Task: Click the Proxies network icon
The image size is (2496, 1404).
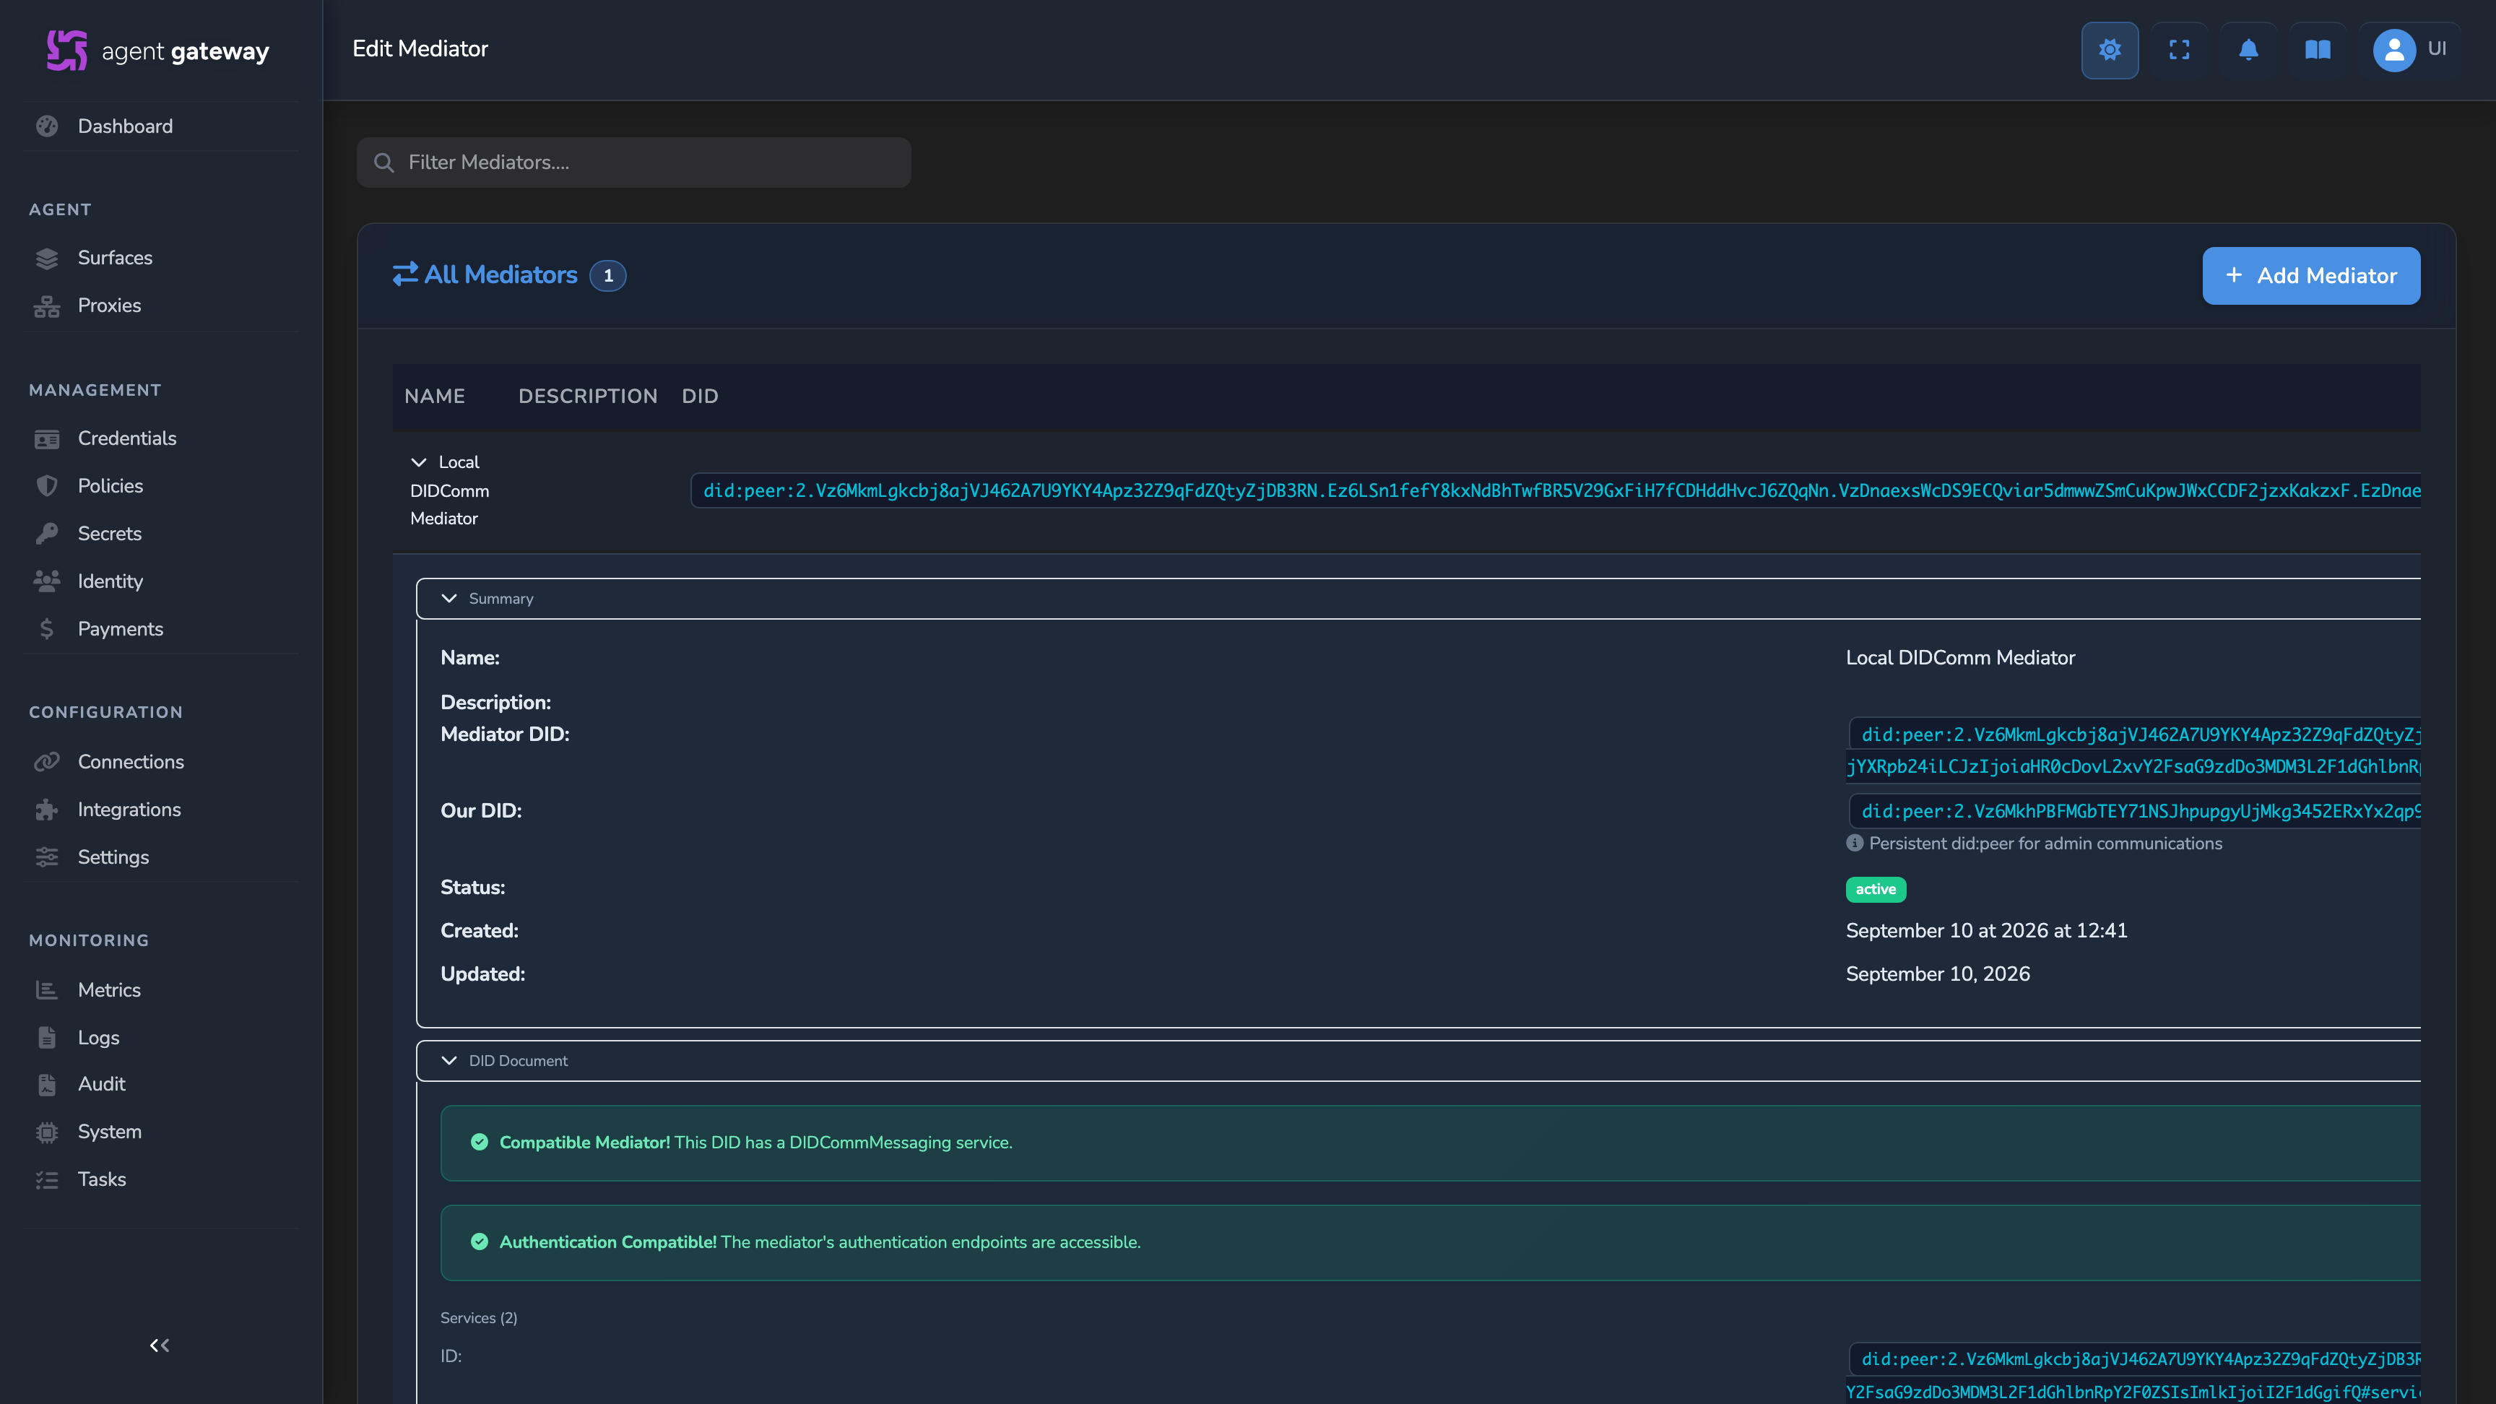Action: click(46, 306)
